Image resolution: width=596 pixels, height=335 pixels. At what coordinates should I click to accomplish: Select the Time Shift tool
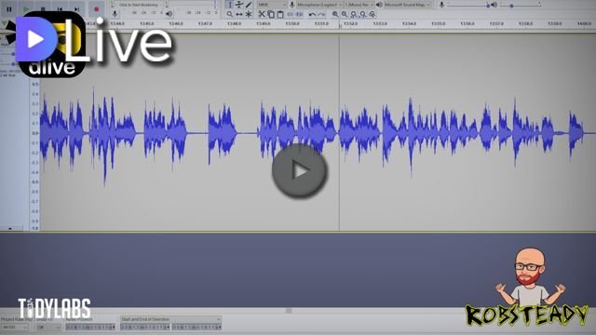(x=239, y=14)
